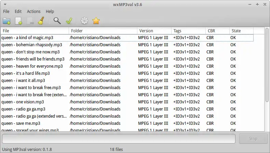Select 'queen - i want to break free (exten...' row

point(127,95)
